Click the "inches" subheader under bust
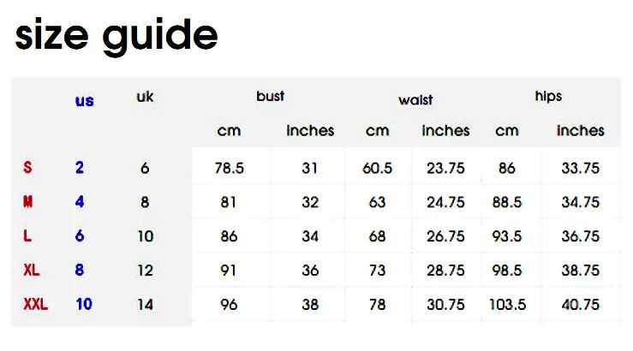633x351 pixels. click(310, 131)
